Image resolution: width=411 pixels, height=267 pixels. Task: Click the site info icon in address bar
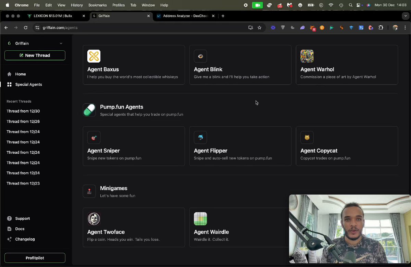pyautogui.click(x=38, y=28)
